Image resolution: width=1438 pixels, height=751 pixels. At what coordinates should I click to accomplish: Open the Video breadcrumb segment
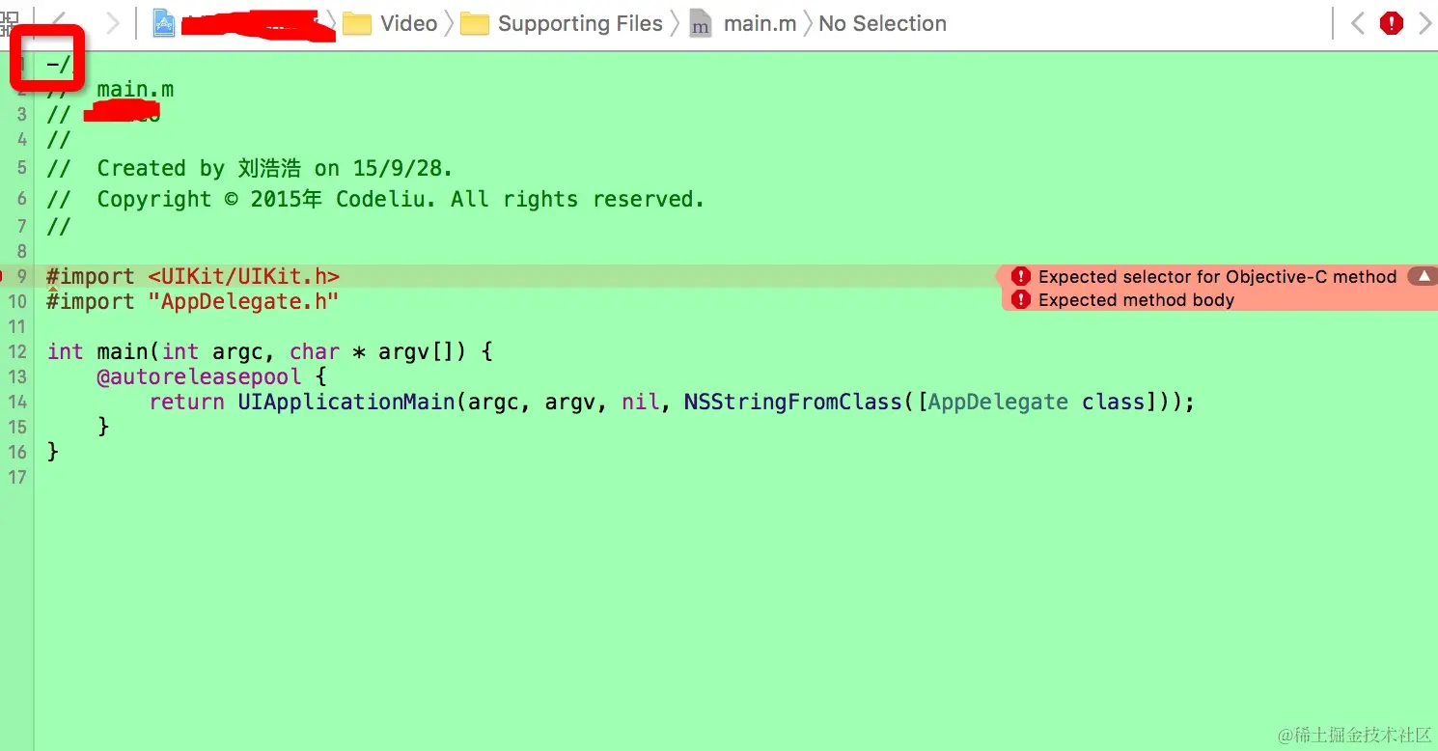tap(408, 23)
